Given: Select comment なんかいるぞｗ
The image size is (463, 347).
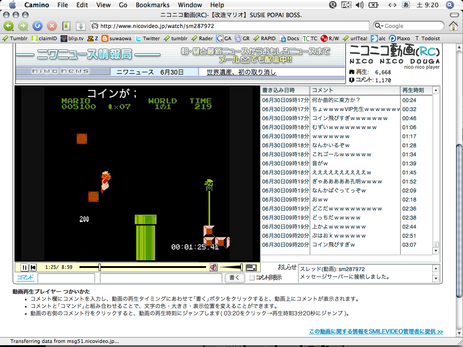Looking at the screenshot, I should [347, 145].
